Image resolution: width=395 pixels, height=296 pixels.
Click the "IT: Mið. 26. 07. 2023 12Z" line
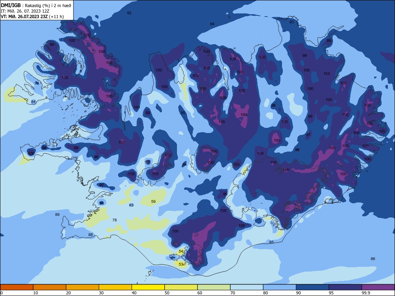(x=25, y=11)
